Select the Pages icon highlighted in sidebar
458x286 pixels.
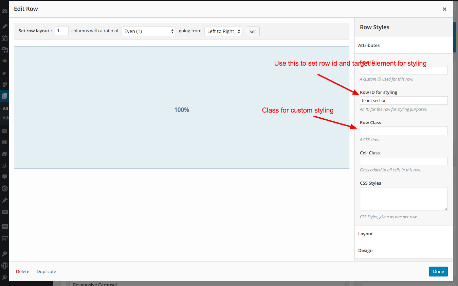[5, 96]
